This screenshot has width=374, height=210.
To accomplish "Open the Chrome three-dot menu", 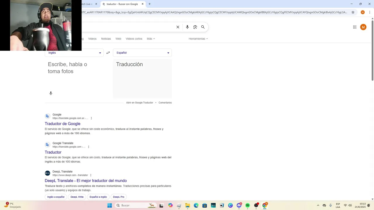I will pos(370,12).
